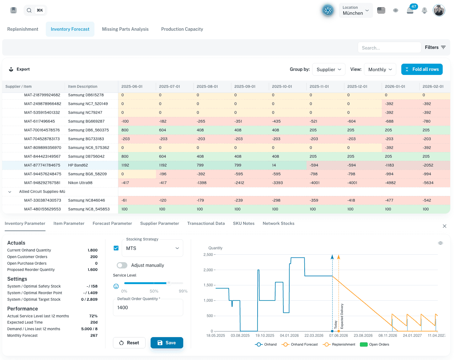Image resolution: width=454 pixels, height=360 pixels.
Task: Open the View Monthly dropdown
Action: 380,69
